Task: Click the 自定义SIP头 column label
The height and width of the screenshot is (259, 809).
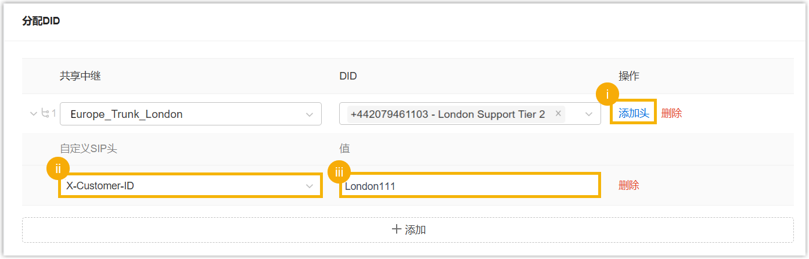Action: (88, 148)
